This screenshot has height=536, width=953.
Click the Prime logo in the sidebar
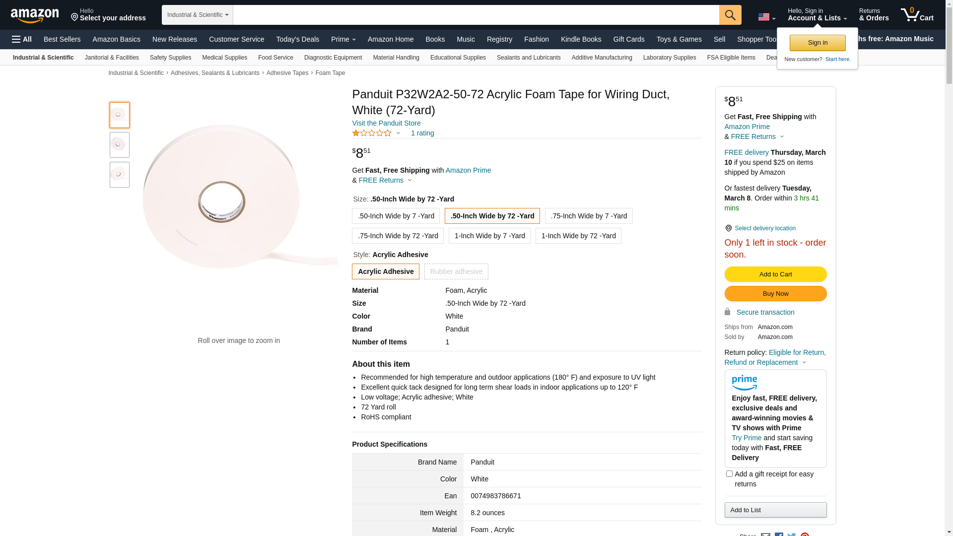(x=744, y=383)
